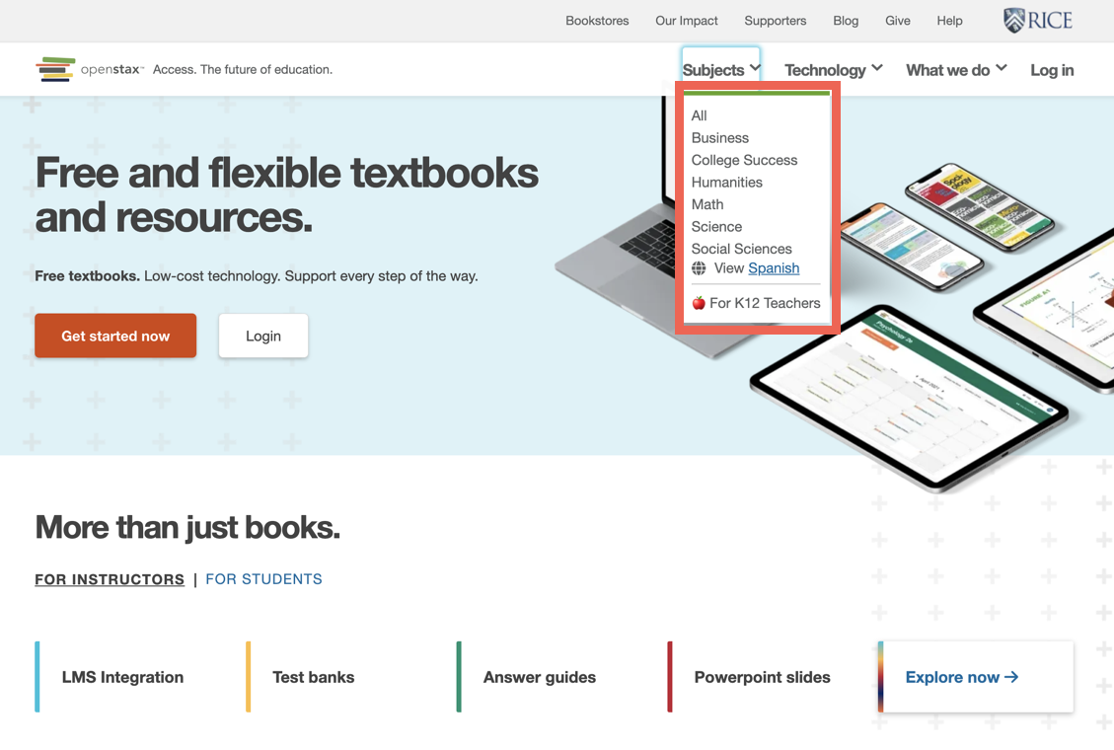Viewport: 1114px width, 750px height.
Task: Click the FOR STUDENTS link
Action: click(x=263, y=579)
